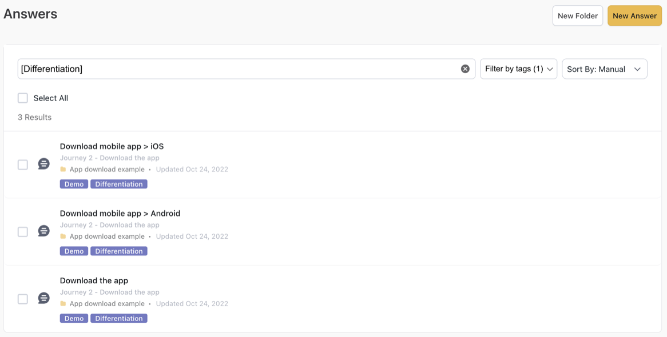667x337 pixels.
Task: Expand the Sort By: Manual dropdown
Action: (x=604, y=69)
